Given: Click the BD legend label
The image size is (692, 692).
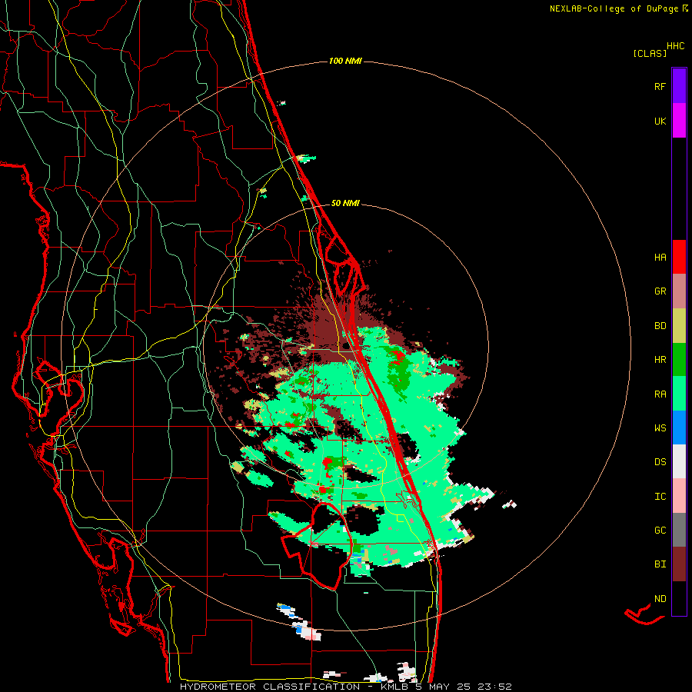Looking at the screenshot, I should coord(660,326).
